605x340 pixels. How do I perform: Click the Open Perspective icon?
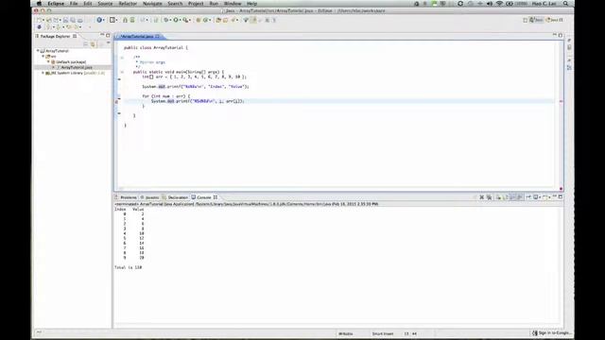click(x=526, y=20)
